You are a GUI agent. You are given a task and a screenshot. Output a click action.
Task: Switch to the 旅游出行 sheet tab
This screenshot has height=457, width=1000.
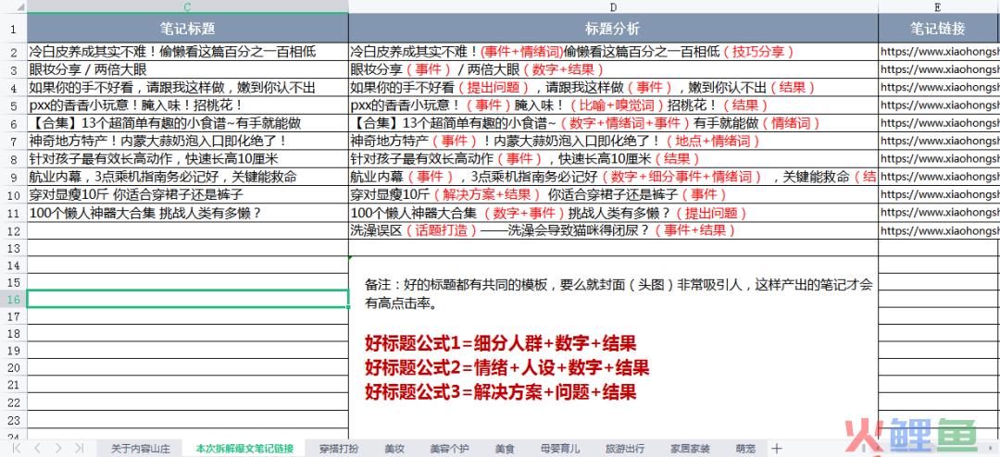click(625, 449)
